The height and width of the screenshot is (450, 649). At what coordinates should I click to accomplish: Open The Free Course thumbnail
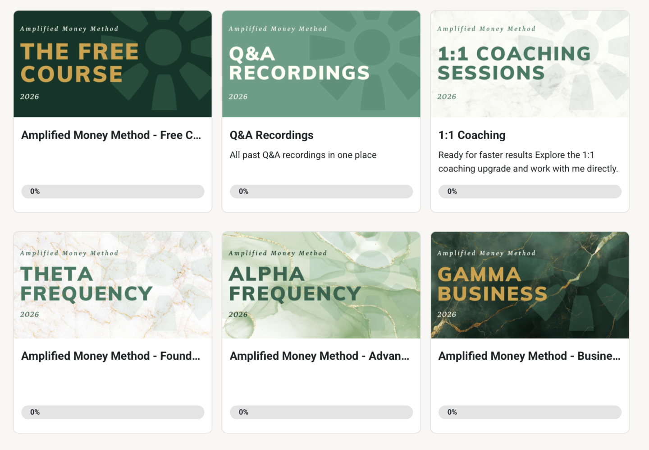(113, 64)
